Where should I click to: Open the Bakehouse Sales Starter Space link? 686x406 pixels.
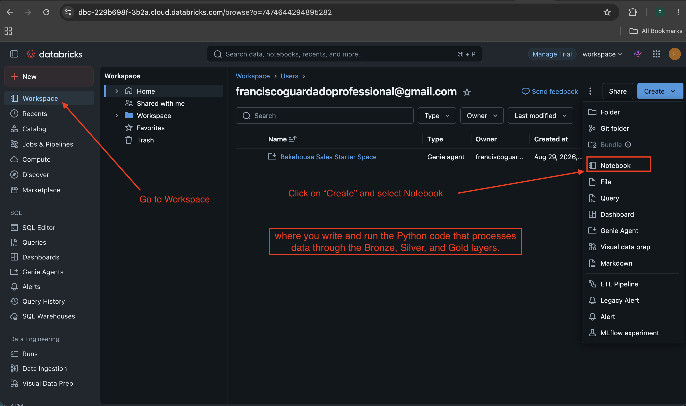coord(328,157)
